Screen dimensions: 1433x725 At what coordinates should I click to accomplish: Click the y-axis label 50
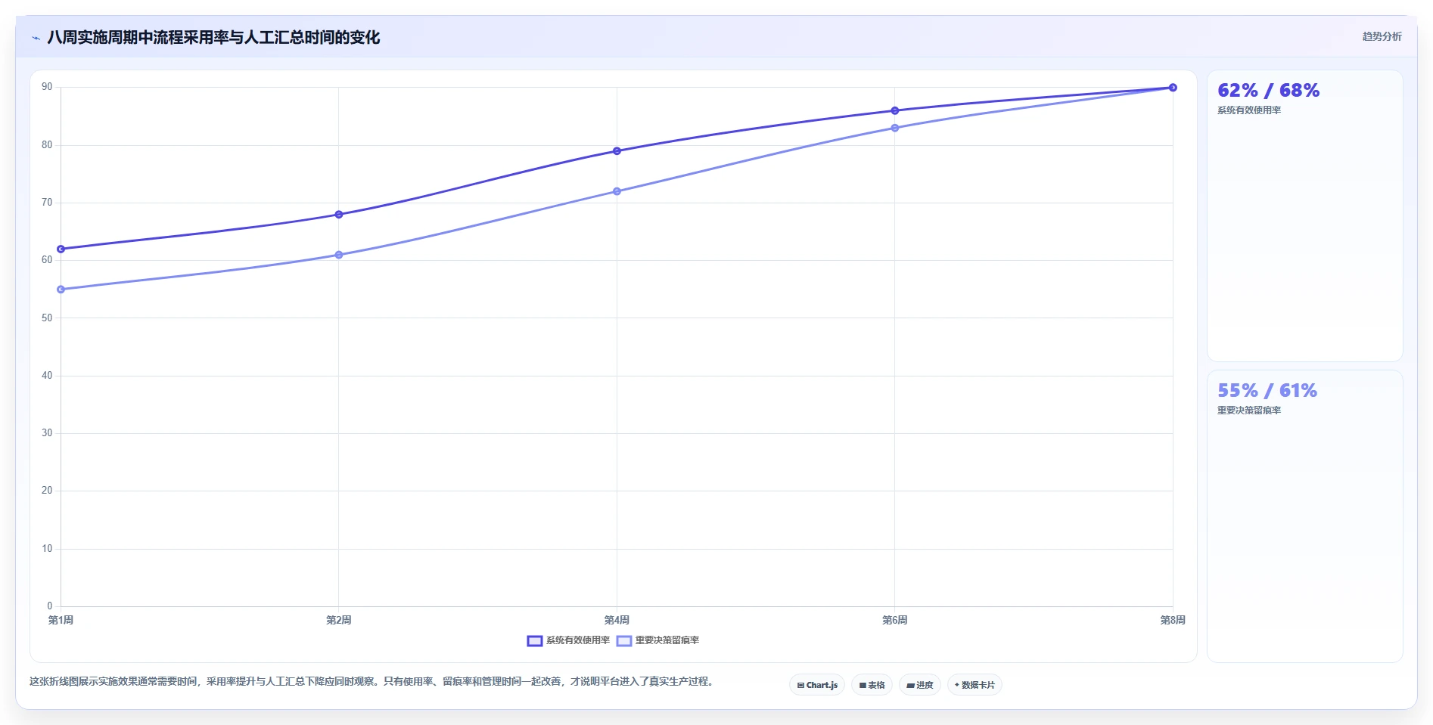(47, 318)
